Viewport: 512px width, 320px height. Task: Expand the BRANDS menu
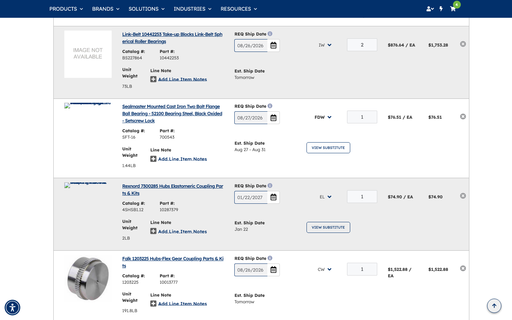coord(106,9)
